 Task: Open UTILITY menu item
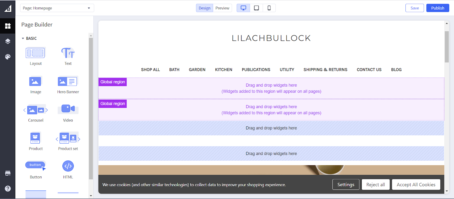click(x=287, y=70)
